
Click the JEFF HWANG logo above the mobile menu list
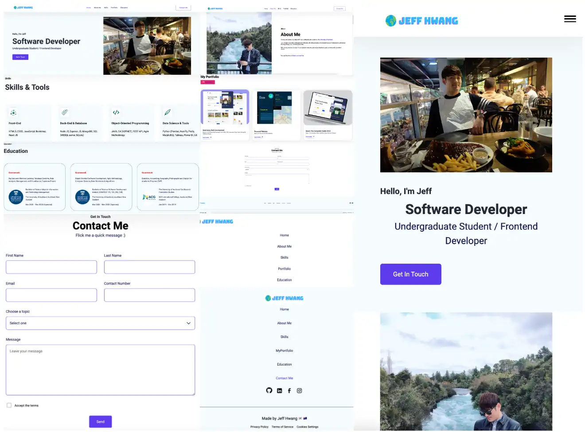[217, 222]
